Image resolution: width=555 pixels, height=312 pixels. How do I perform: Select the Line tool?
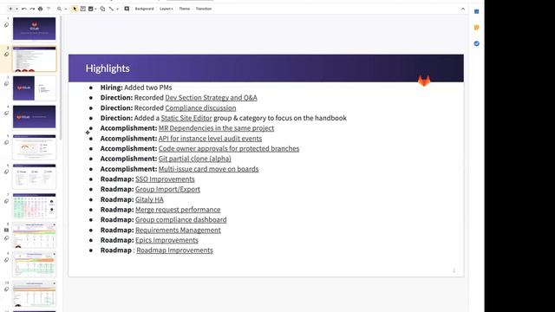click(x=111, y=9)
